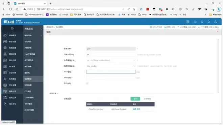Viewport: 223px width, 125px height.
Task: Open the cloud icon in iKuai header
Action: pos(195,22)
